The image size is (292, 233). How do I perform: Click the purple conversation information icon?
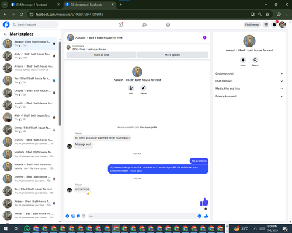pos(204,37)
